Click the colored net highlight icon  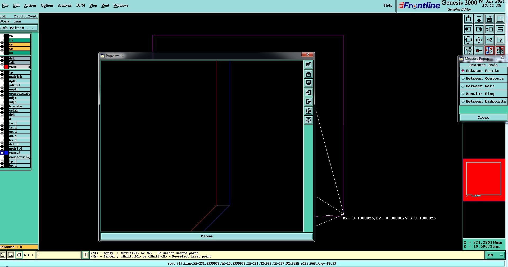tap(489, 50)
